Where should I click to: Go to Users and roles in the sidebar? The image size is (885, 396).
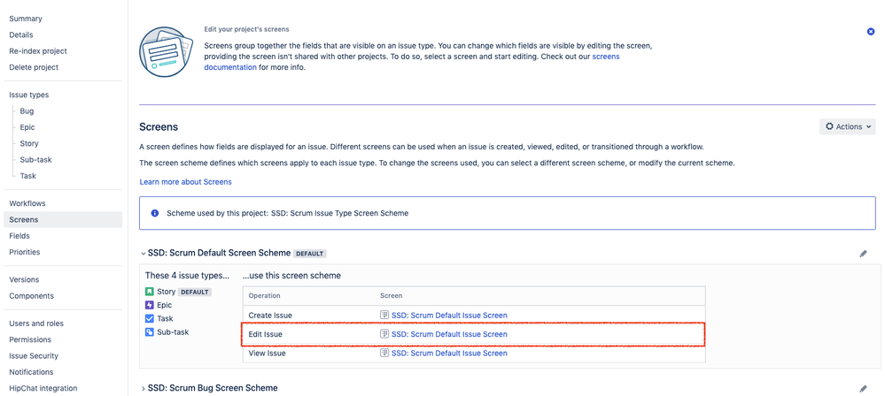[36, 324]
